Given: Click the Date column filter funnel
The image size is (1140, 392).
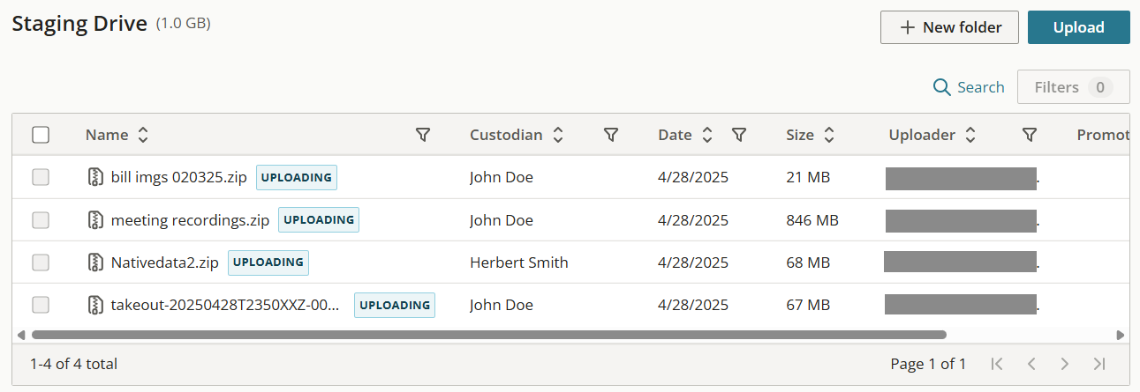Looking at the screenshot, I should 739,135.
